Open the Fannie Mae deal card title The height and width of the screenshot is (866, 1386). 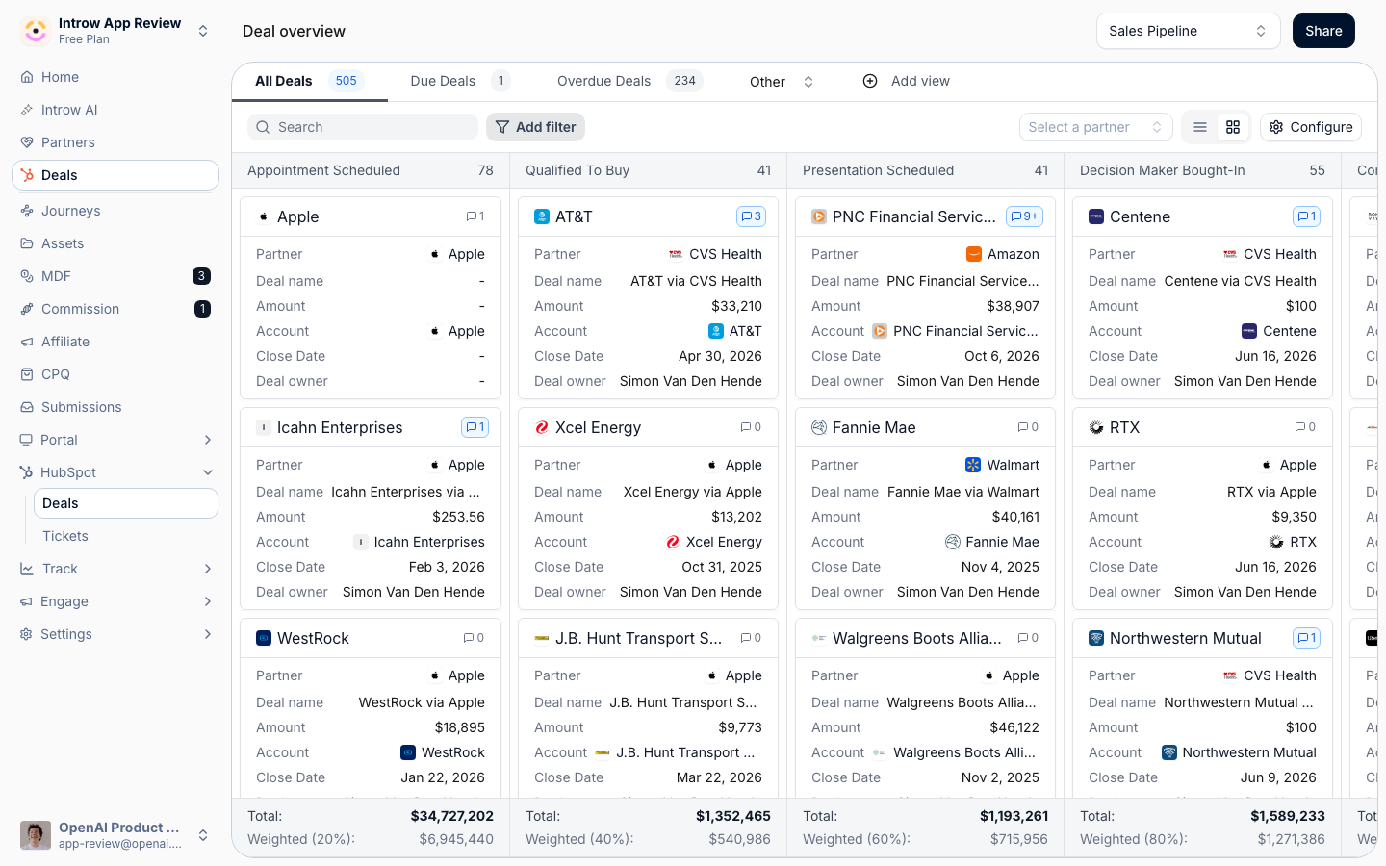pyautogui.click(x=874, y=427)
